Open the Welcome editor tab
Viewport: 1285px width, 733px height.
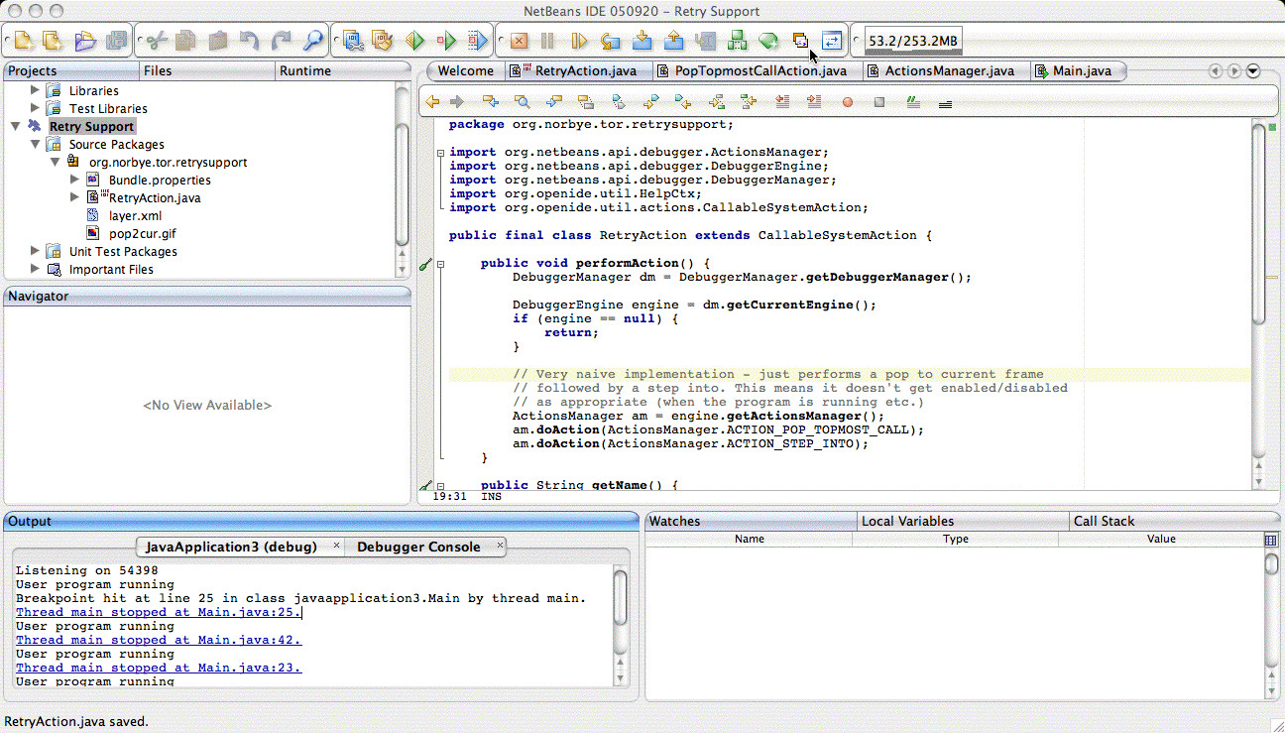tap(466, 70)
